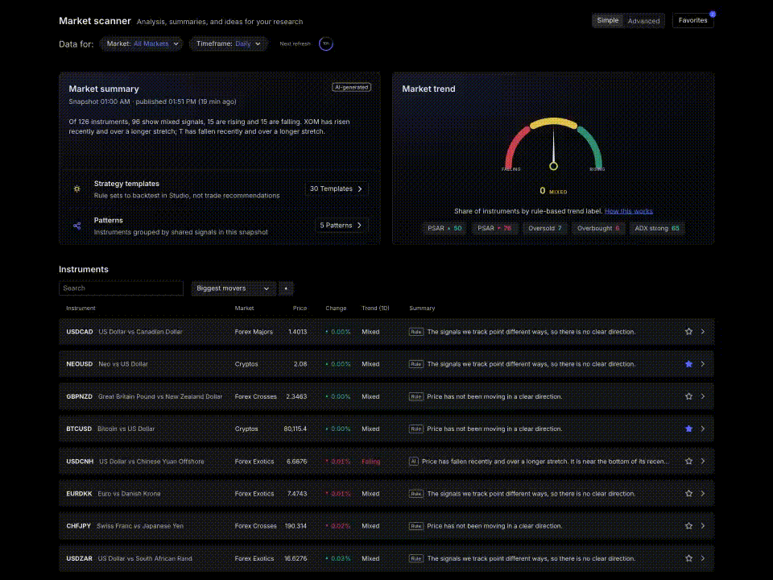Image resolution: width=773 pixels, height=580 pixels.
Task: Open NEOUSD details chevron
Action: [x=702, y=364]
